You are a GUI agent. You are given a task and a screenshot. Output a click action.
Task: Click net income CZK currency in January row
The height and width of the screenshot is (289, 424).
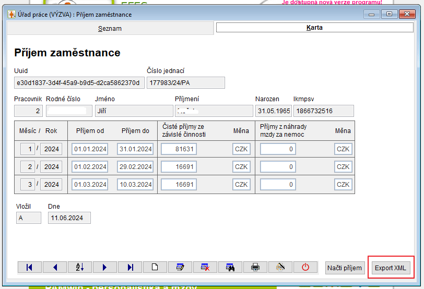(241, 149)
